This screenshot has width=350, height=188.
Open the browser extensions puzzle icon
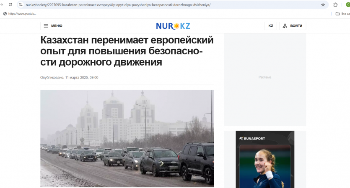[x=335, y=5]
